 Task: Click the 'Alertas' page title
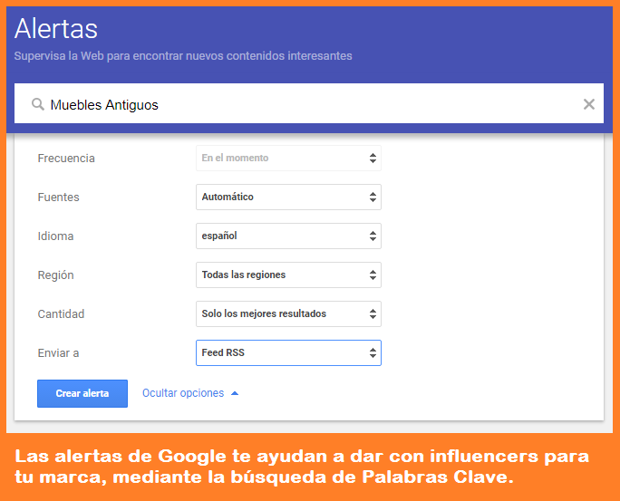click(56, 28)
